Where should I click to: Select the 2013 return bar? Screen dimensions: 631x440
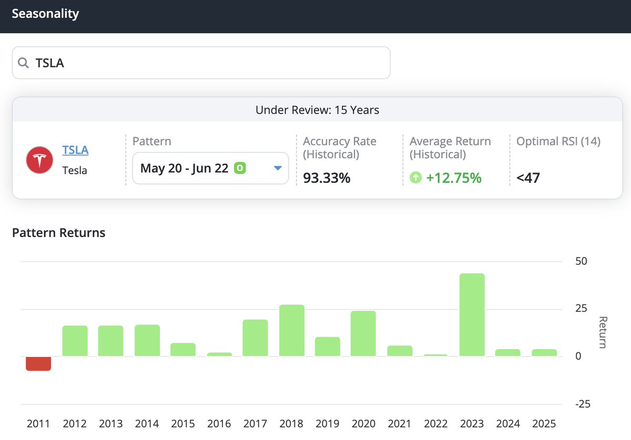point(110,341)
